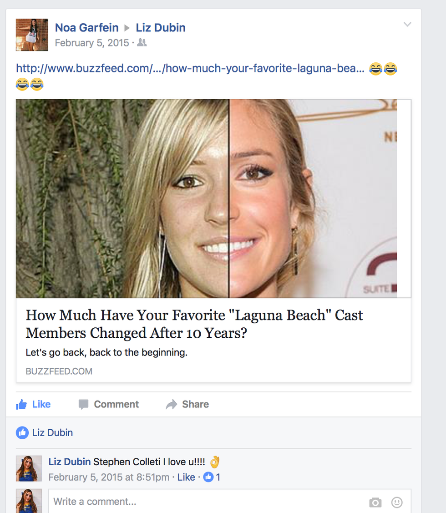
Task: Click the friends audience privacy icon
Action: [x=142, y=43]
